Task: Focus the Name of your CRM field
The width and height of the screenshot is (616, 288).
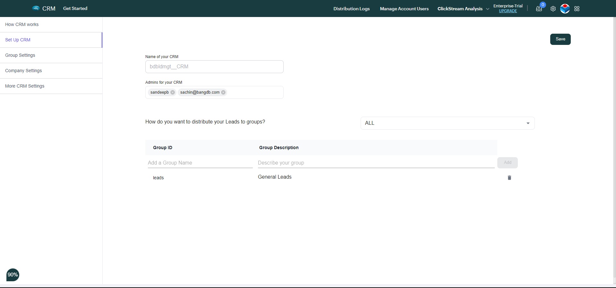Action: (x=214, y=67)
